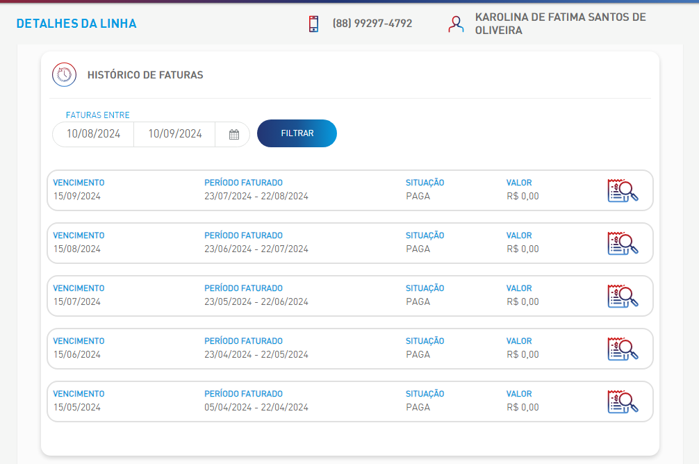
Task: Select due date 15/09/2024
Action: 77,196
